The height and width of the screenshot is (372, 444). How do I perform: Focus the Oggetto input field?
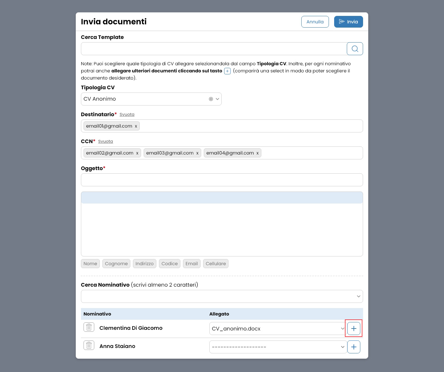(222, 180)
